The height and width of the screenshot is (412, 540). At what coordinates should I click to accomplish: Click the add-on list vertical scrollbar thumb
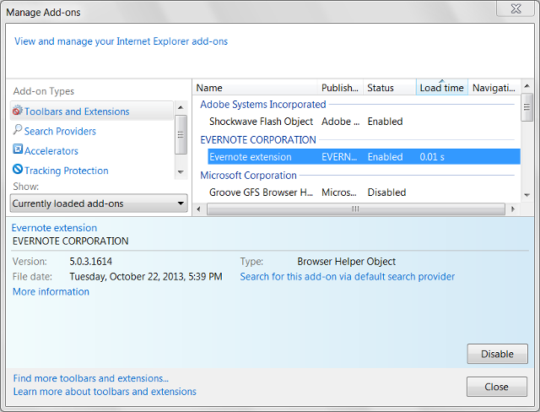coord(526,107)
